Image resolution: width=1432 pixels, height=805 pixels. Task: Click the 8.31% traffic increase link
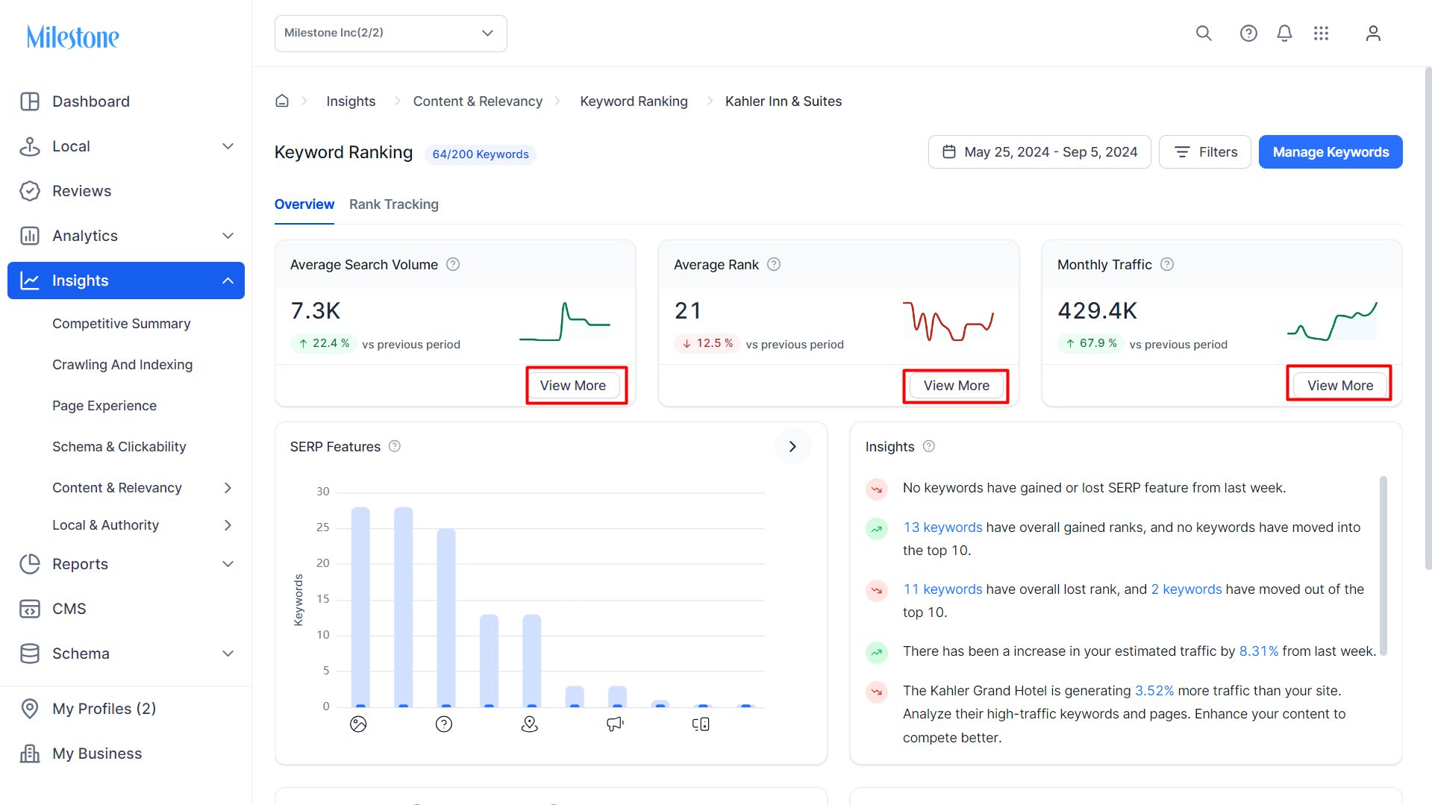(1259, 651)
